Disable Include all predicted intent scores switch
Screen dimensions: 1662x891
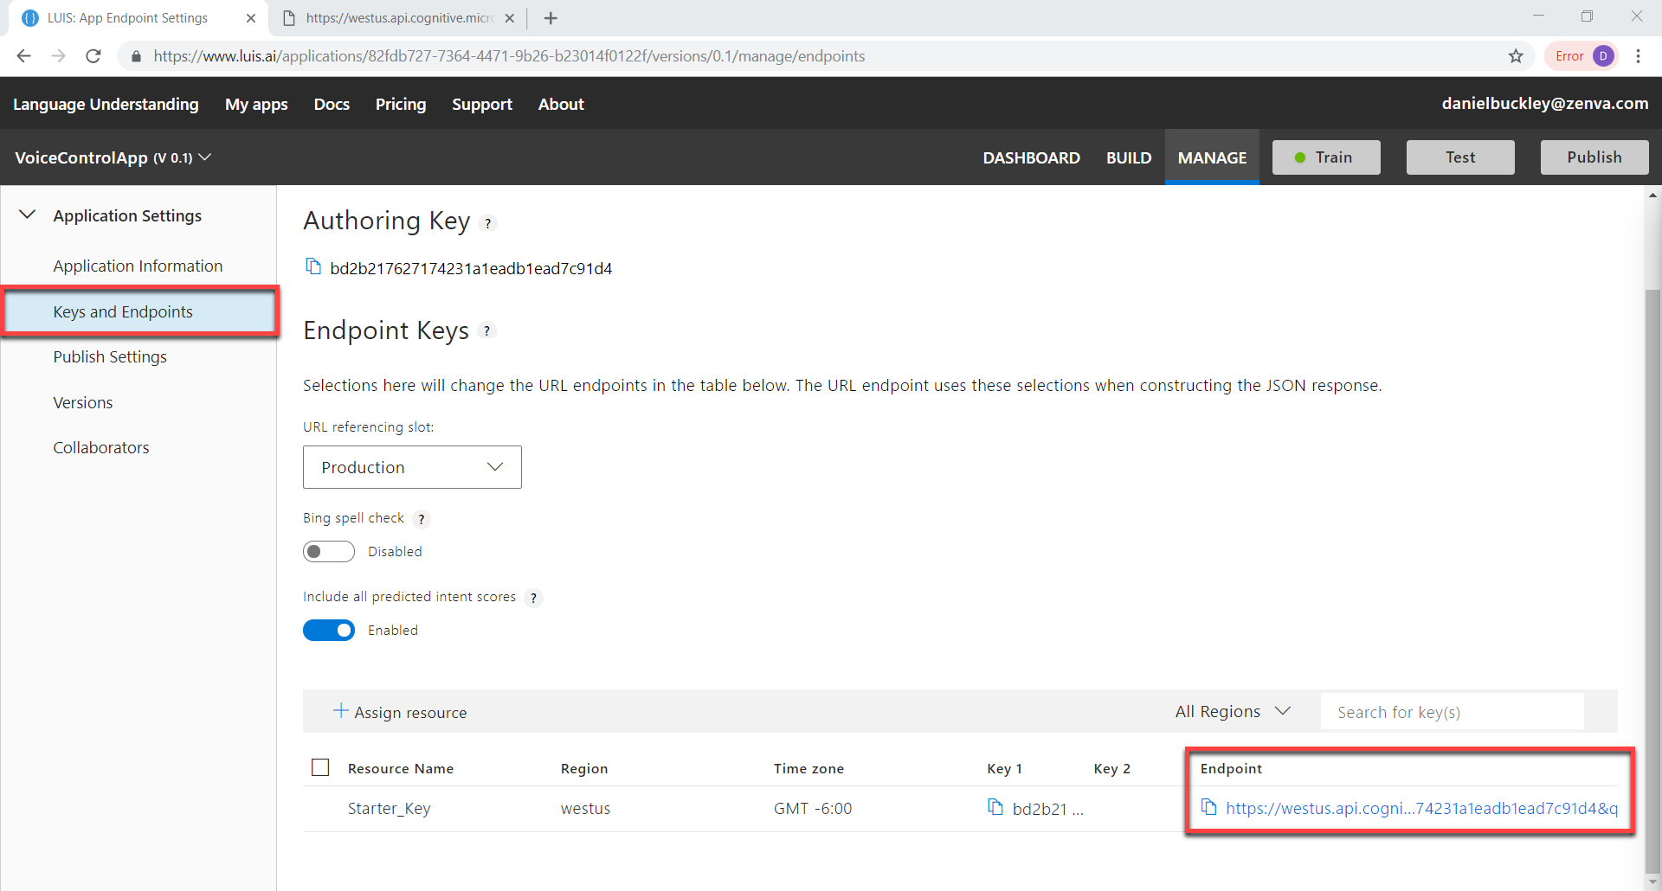(x=329, y=631)
